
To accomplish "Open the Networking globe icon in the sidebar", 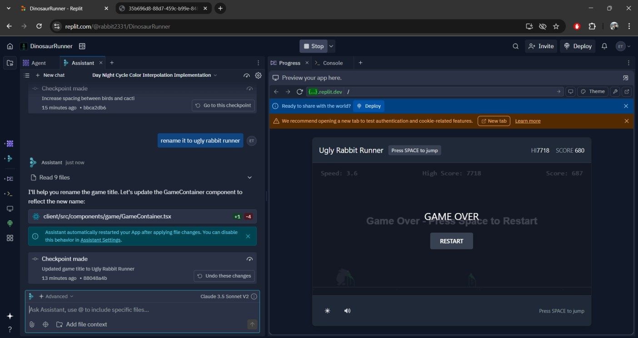I will click(x=10, y=223).
